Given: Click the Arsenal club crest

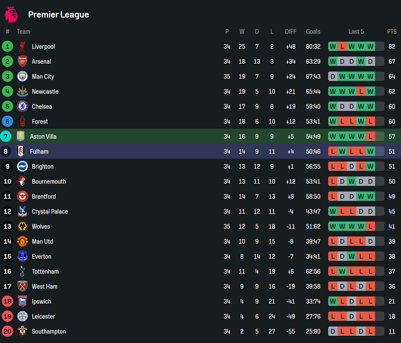Looking at the screenshot, I should 22,62.
